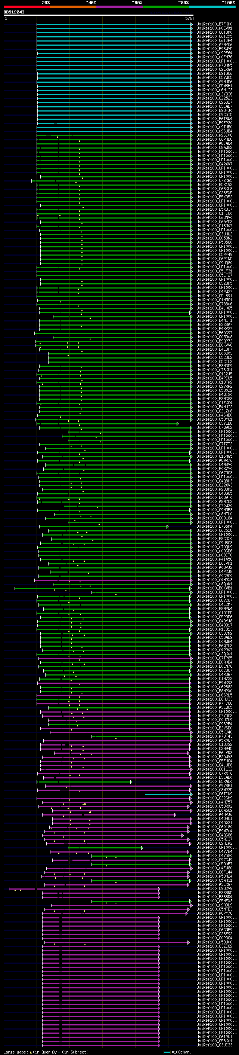Click the UniRef100_C6TIK9 label
Screen dimensions: 239x1055
coord(214,794)
